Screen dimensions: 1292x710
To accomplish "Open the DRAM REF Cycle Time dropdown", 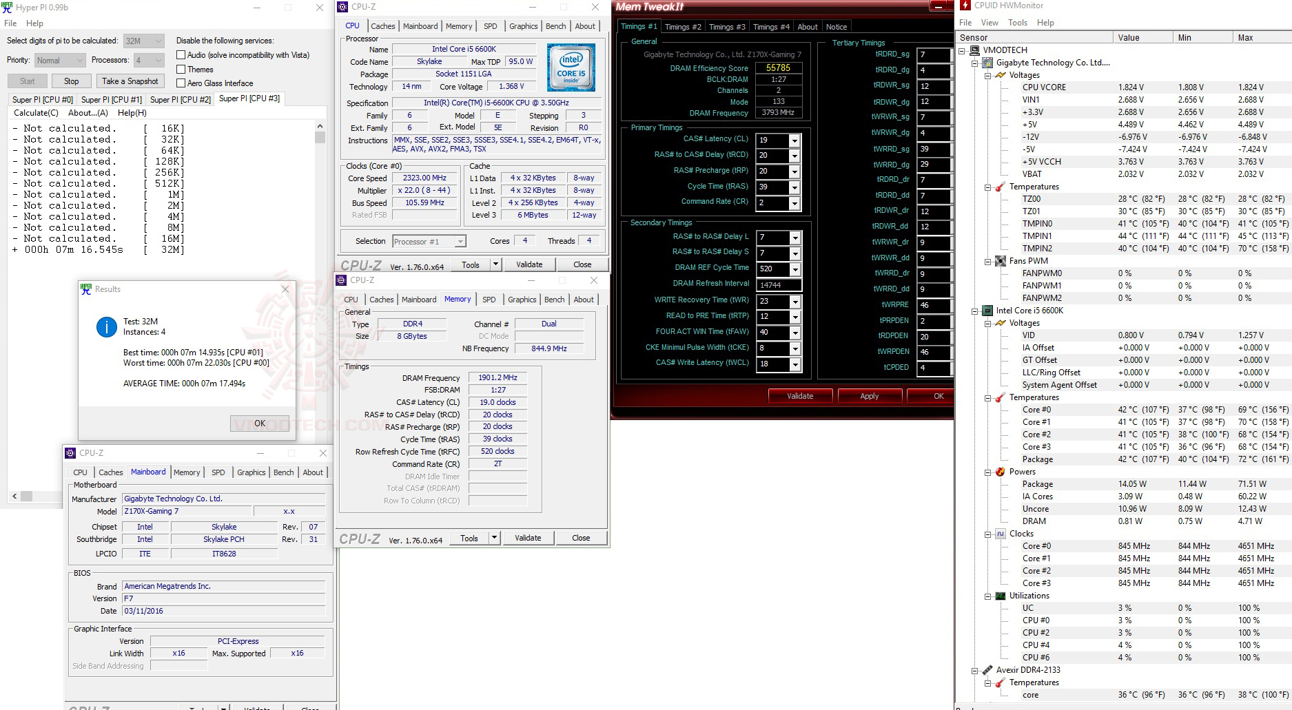I will pyautogui.click(x=794, y=269).
